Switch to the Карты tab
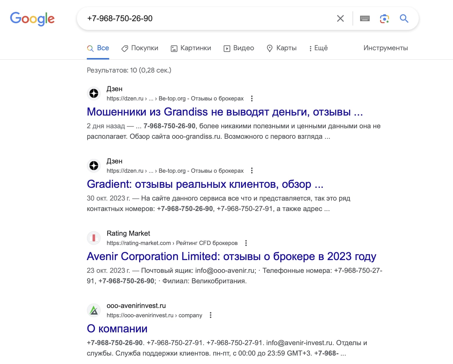This screenshot has height=364, width=453. tap(282, 48)
